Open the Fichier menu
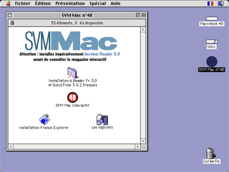This screenshot has width=229, height=172. (23, 3)
